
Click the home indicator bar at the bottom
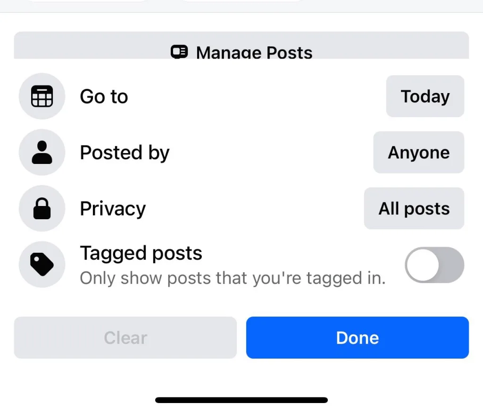(241, 399)
